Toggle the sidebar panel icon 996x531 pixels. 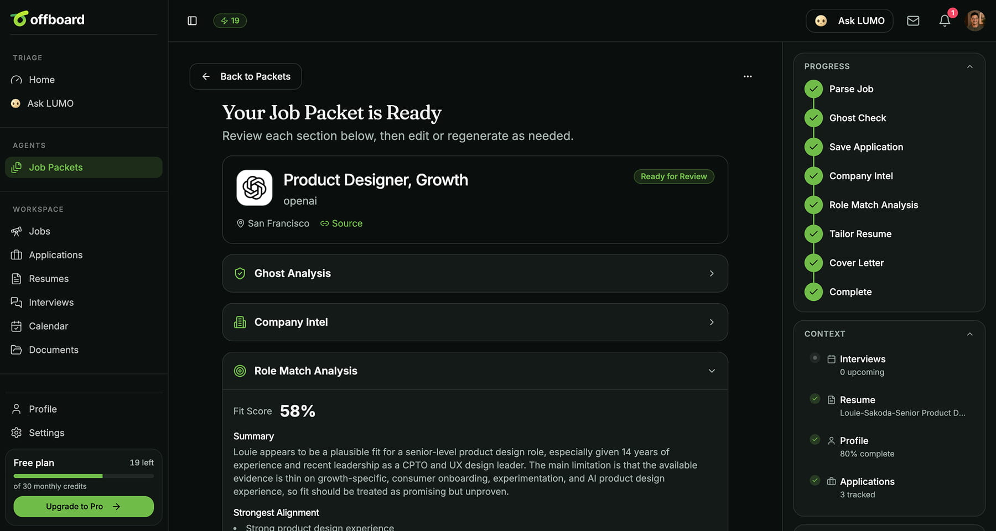192,20
